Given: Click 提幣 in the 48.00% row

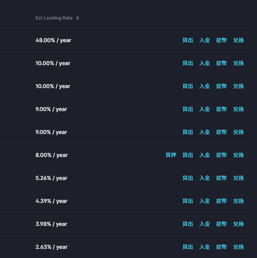Looking at the screenshot, I should pos(222,40).
